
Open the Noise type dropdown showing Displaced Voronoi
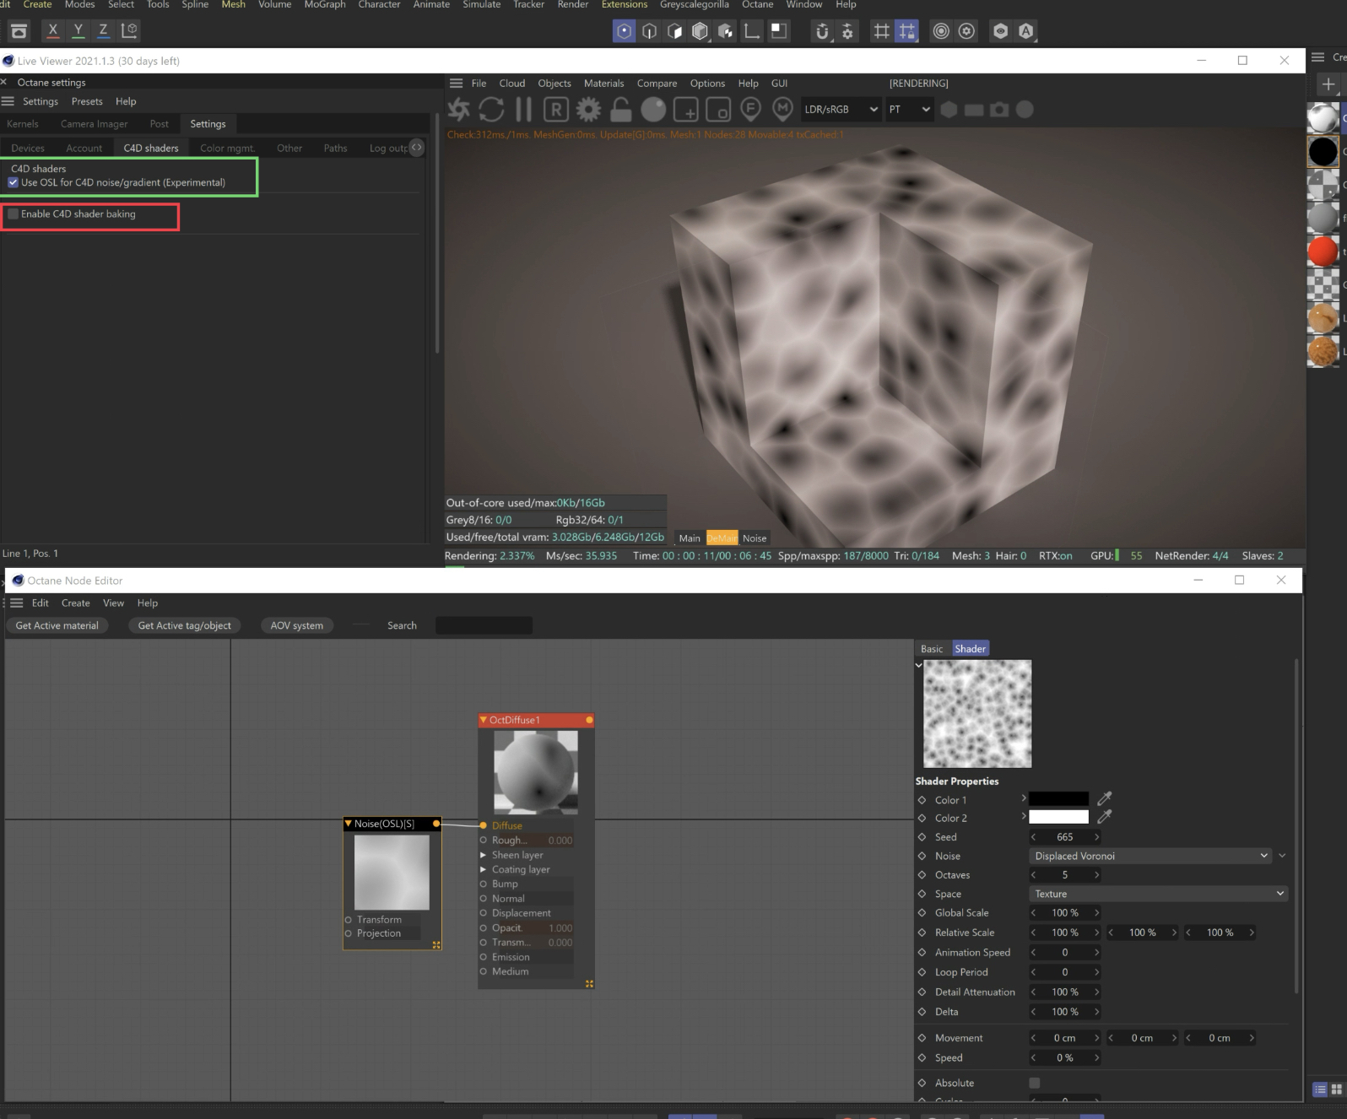click(1150, 856)
